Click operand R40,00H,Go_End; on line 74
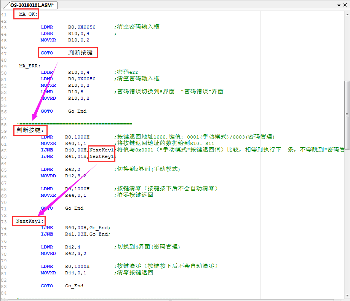 coord(88,228)
